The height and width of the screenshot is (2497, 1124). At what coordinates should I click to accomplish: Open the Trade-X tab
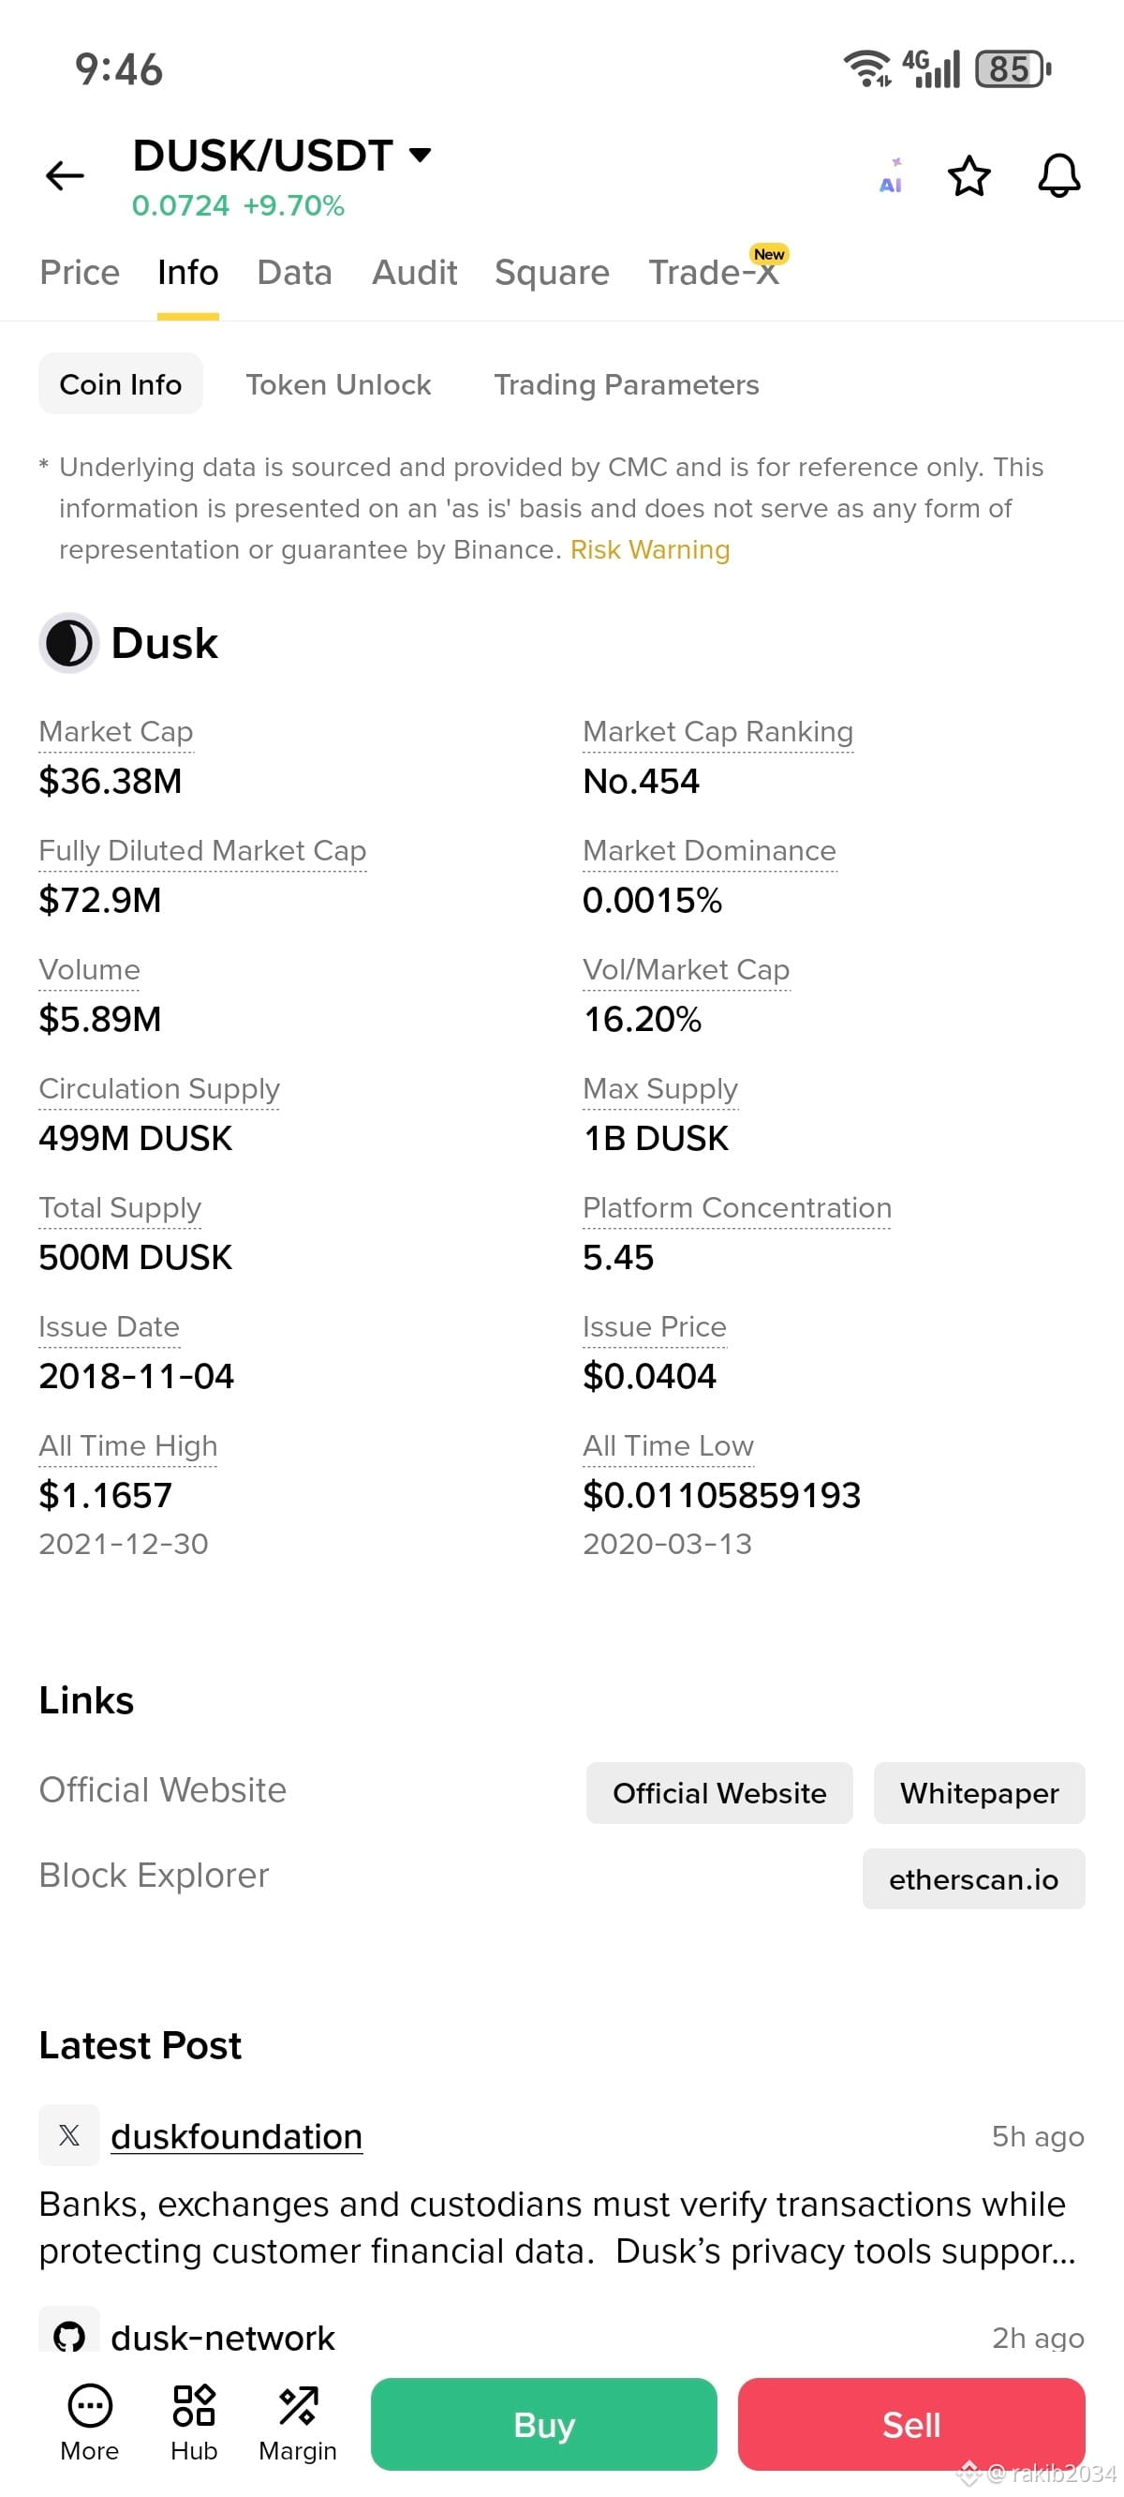click(x=714, y=273)
